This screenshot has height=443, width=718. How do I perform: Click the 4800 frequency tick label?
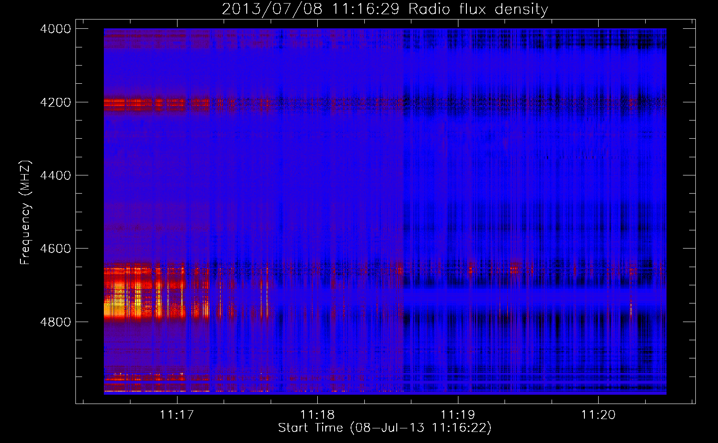point(55,322)
